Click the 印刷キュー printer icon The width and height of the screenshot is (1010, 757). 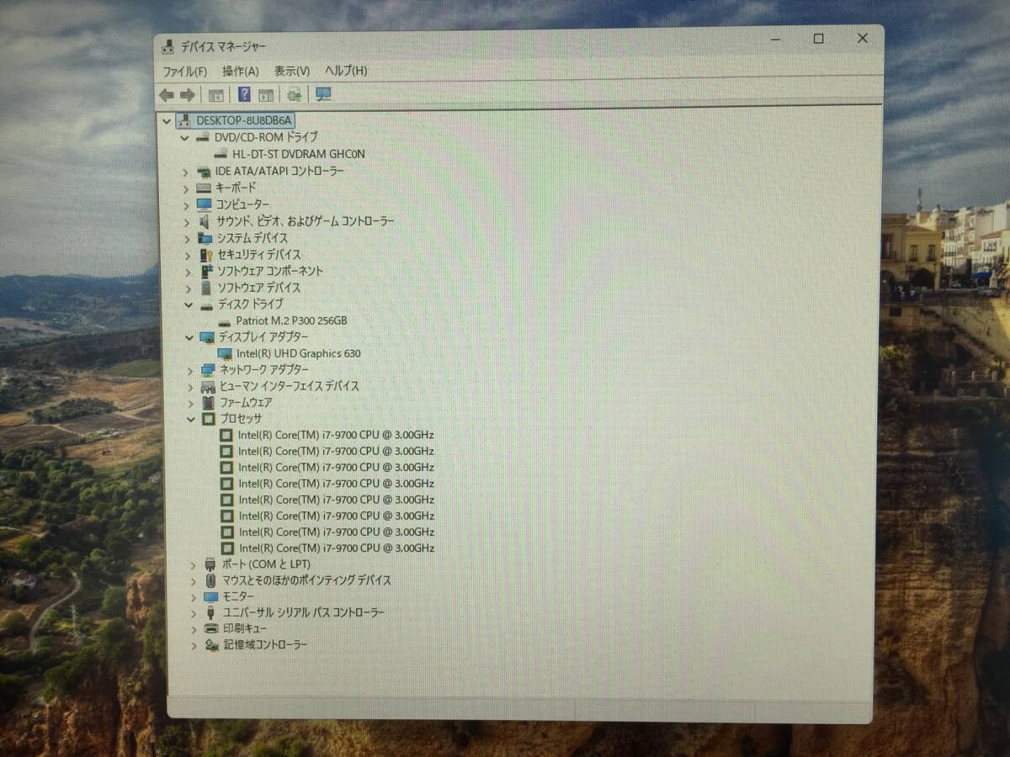point(212,629)
